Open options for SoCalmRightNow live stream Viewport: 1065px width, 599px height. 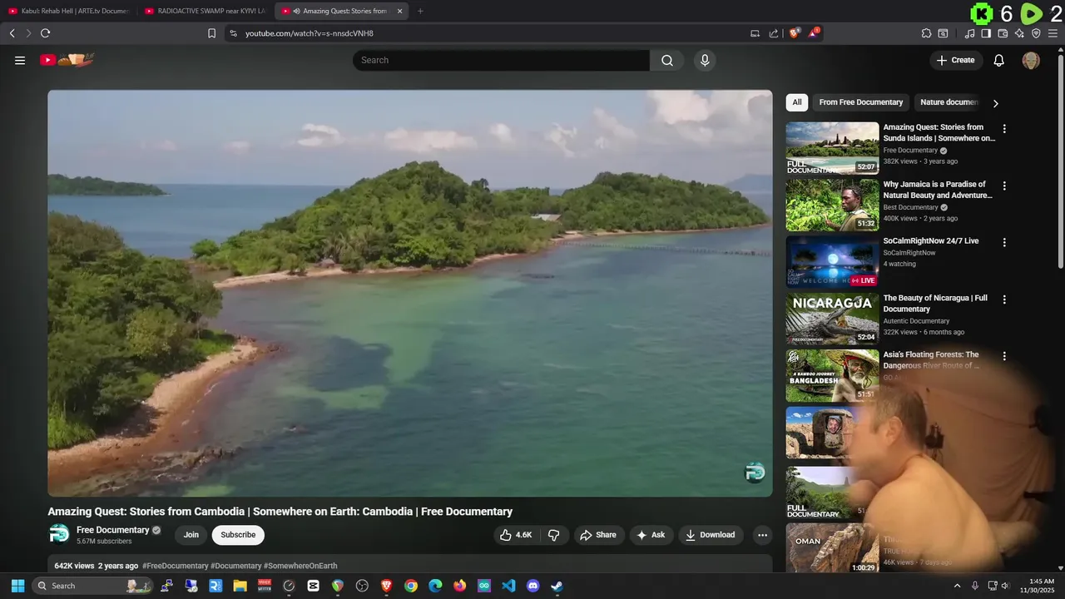(1004, 242)
